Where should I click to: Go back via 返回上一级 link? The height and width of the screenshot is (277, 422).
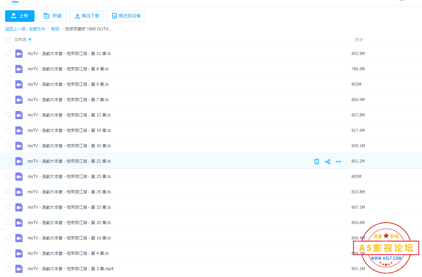point(15,29)
